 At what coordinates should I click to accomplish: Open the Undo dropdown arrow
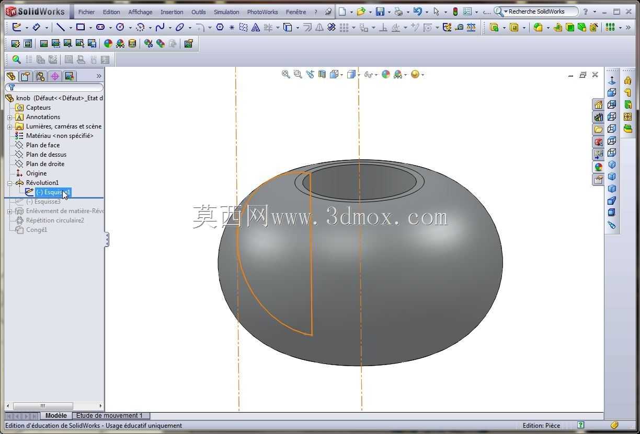[427, 12]
